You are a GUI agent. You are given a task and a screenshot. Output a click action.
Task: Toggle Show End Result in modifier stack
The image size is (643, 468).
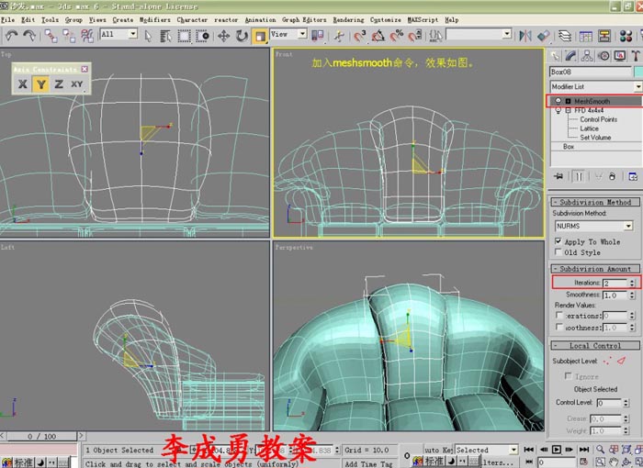coord(578,176)
